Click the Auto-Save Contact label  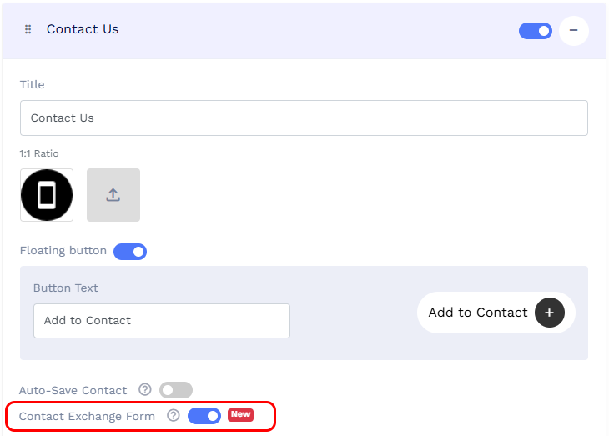(x=73, y=390)
